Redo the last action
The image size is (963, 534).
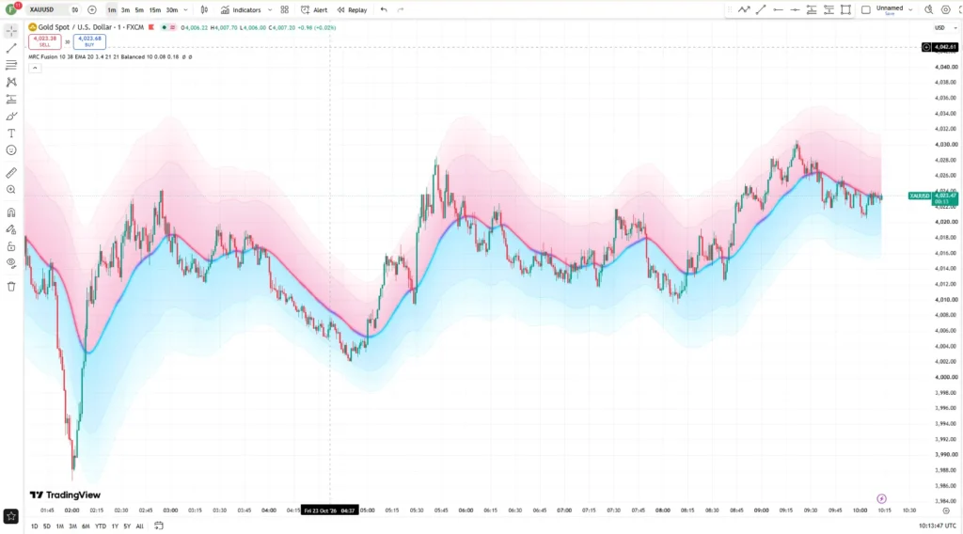[x=401, y=9]
